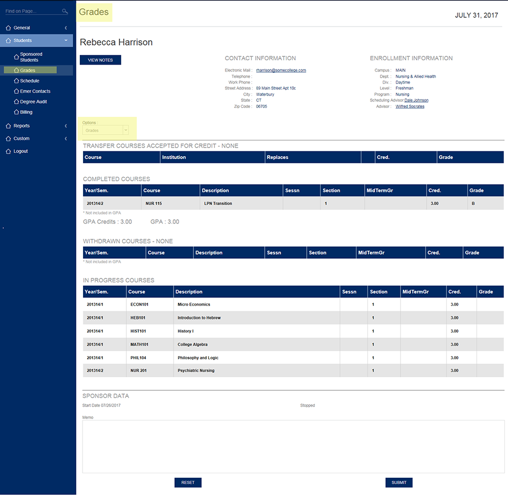Screen dimensions: 508x495
Task: Open the rharrison@somecollege.com email link
Action: click(281, 71)
